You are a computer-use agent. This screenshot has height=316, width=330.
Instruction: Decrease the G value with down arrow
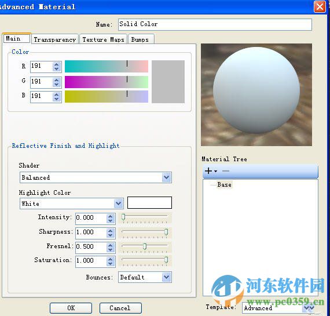click(56, 84)
